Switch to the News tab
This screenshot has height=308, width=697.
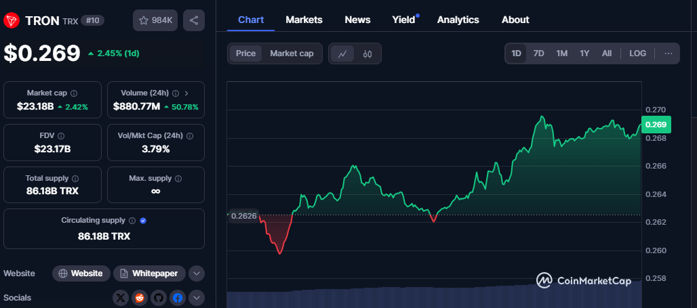coord(357,20)
